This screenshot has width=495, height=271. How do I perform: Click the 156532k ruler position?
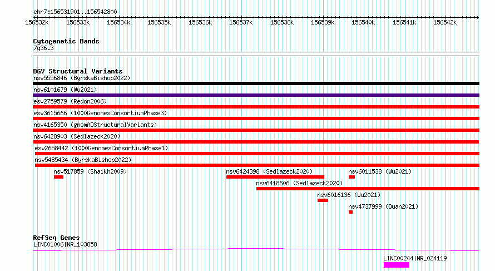pyautogui.click(x=37, y=22)
